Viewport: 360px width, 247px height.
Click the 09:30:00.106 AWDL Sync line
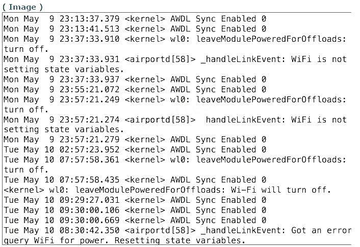coord(135,210)
